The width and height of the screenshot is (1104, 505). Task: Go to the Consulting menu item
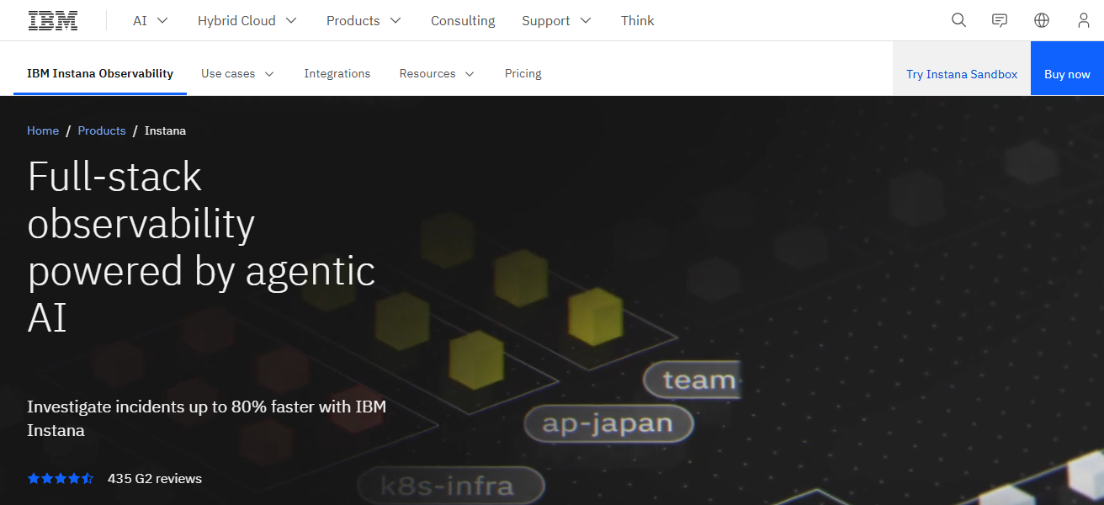(x=463, y=20)
